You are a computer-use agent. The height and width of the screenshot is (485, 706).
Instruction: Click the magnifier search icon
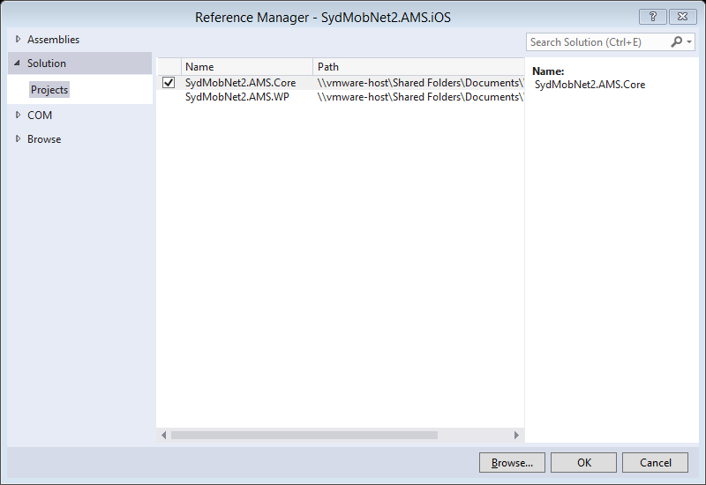pyautogui.click(x=676, y=41)
